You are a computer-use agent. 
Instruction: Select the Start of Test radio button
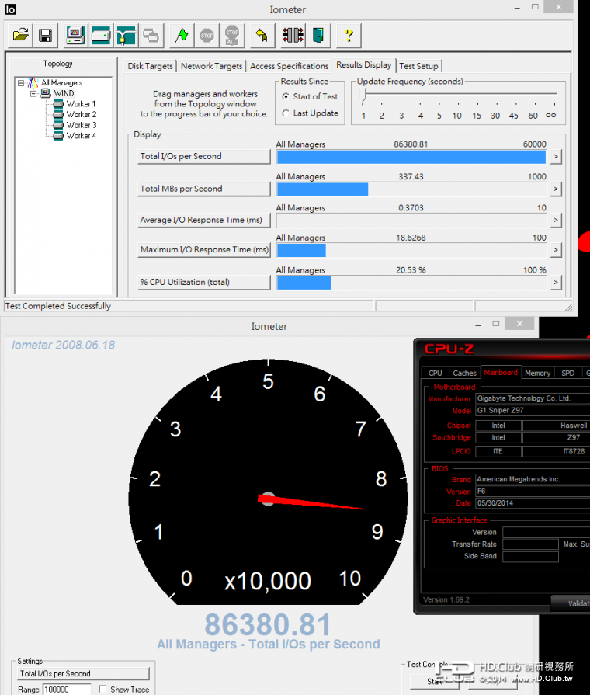286,97
